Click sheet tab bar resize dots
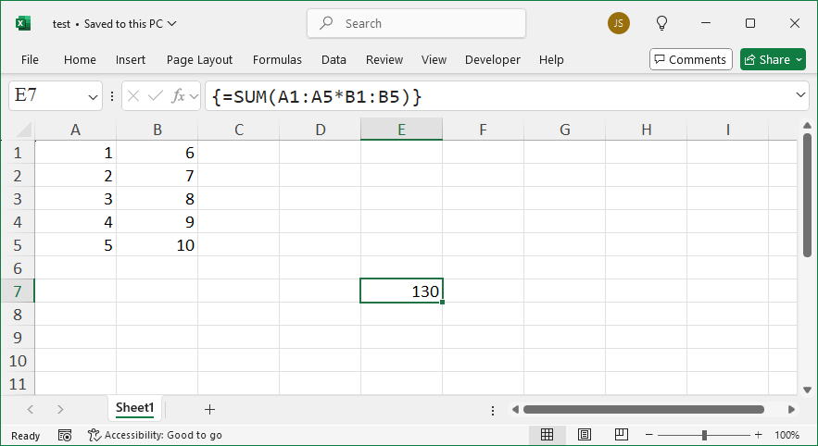 coord(493,411)
